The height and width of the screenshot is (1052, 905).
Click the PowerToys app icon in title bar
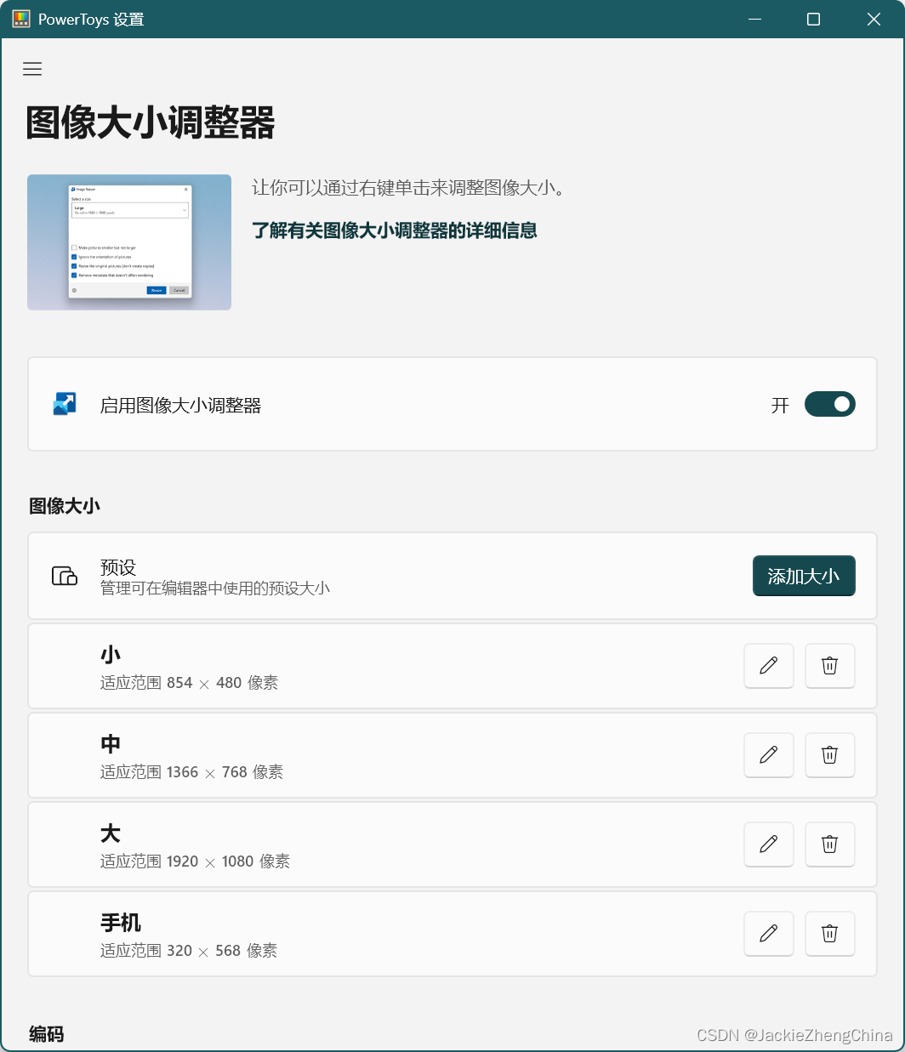coord(21,19)
